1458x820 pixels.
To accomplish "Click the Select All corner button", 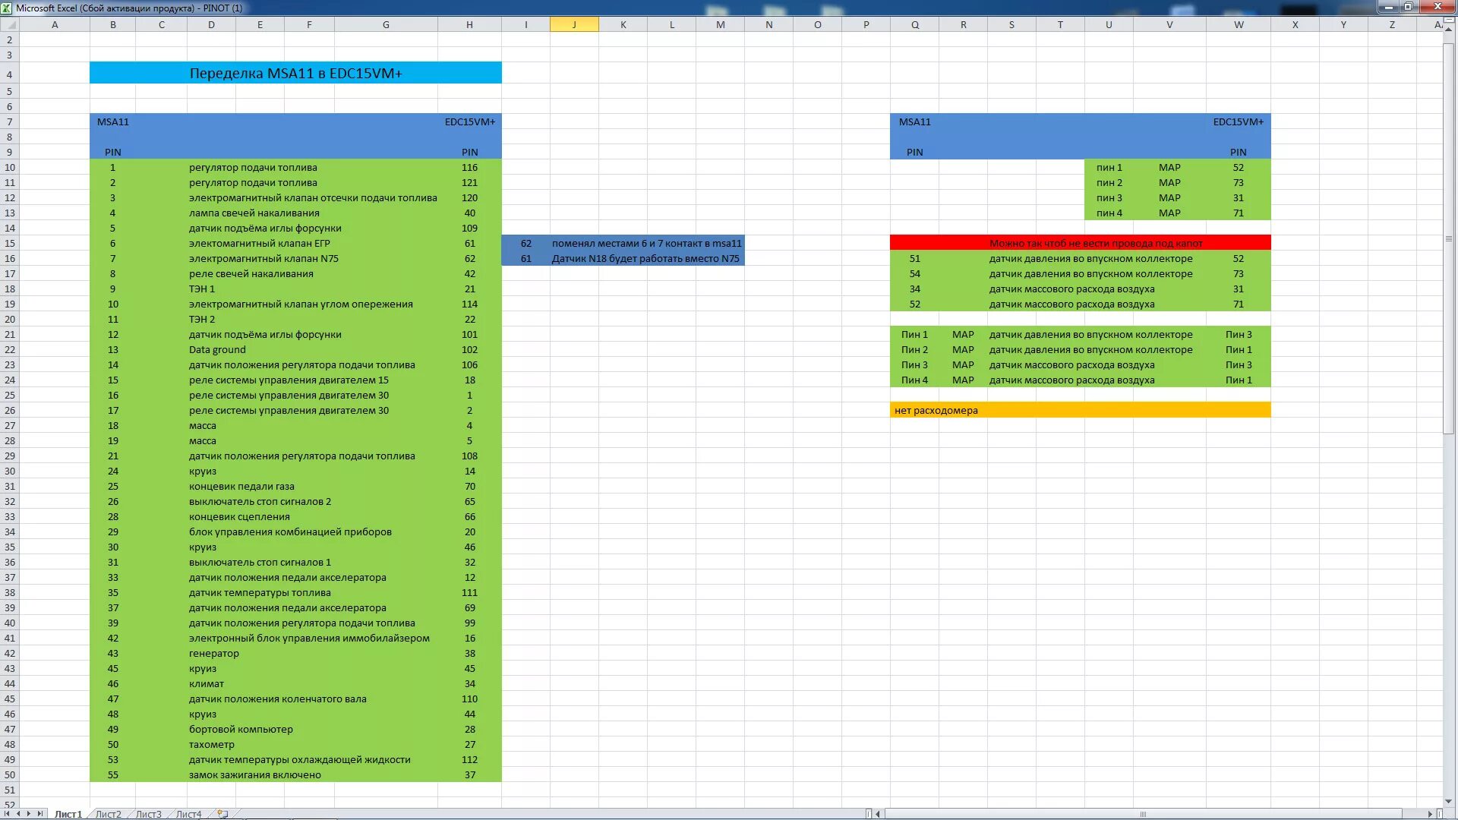I will pyautogui.click(x=9, y=24).
